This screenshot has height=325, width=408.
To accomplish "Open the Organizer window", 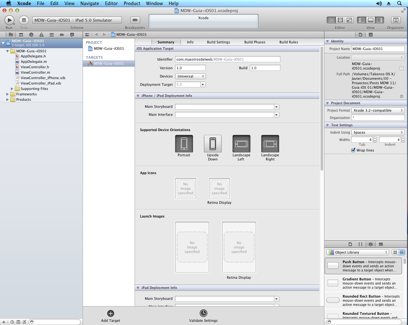I will pyautogui.click(x=396, y=20).
